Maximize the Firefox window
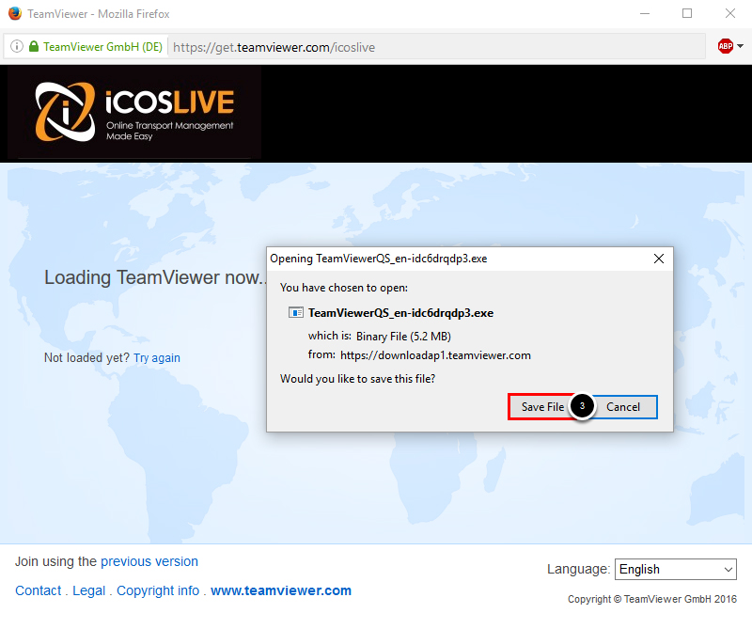The width and height of the screenshot is (752, 629). tap(687, 13)
